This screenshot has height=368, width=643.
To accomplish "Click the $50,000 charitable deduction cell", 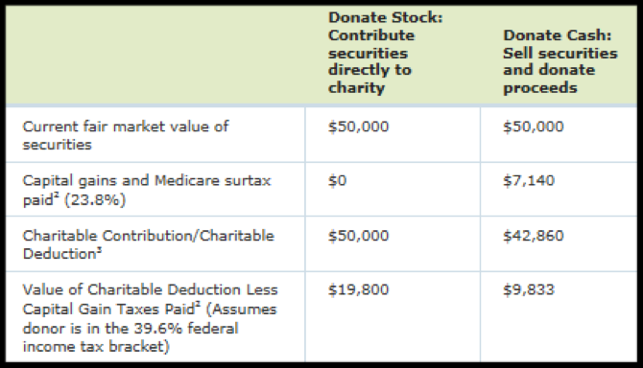I will [x=358, y=236].
